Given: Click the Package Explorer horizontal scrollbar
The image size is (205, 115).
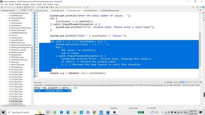Looking at the screenshot, I should click(14, 106).
